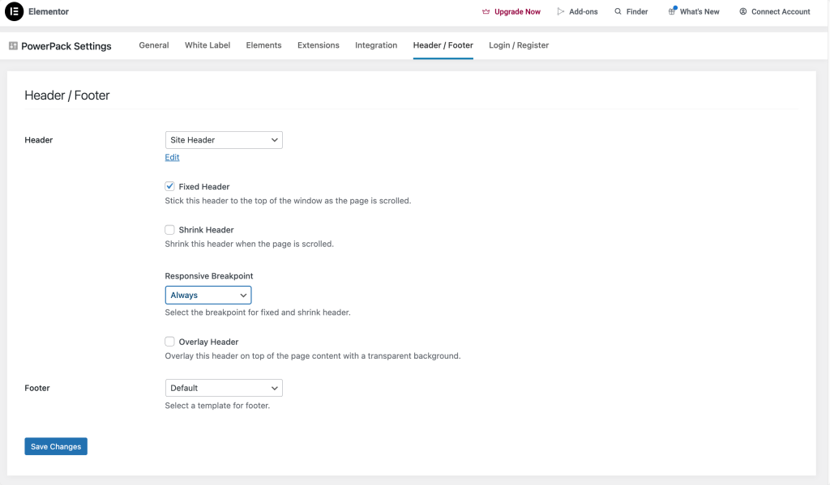Click the Footer field label
The image size is (830, 485).
(x=37, y=388)
